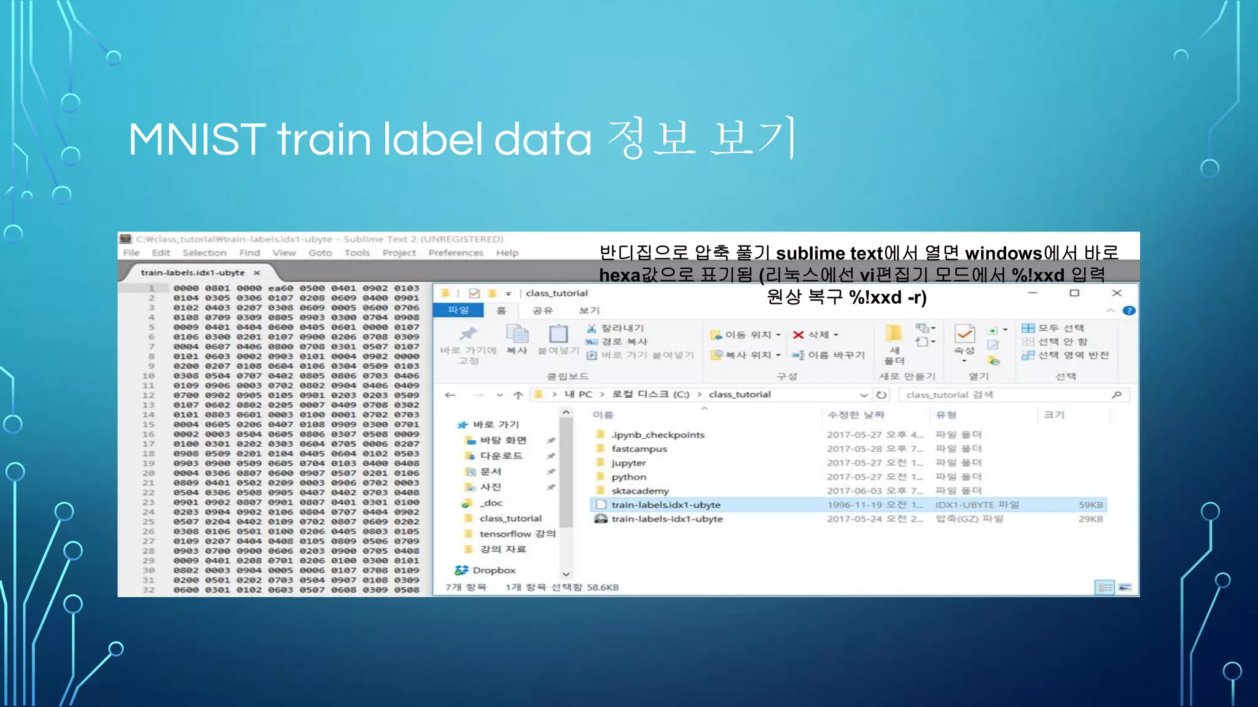Switch to details view in status bar
This screenshot has height=707, width=1258.
tap(1104, 587)
